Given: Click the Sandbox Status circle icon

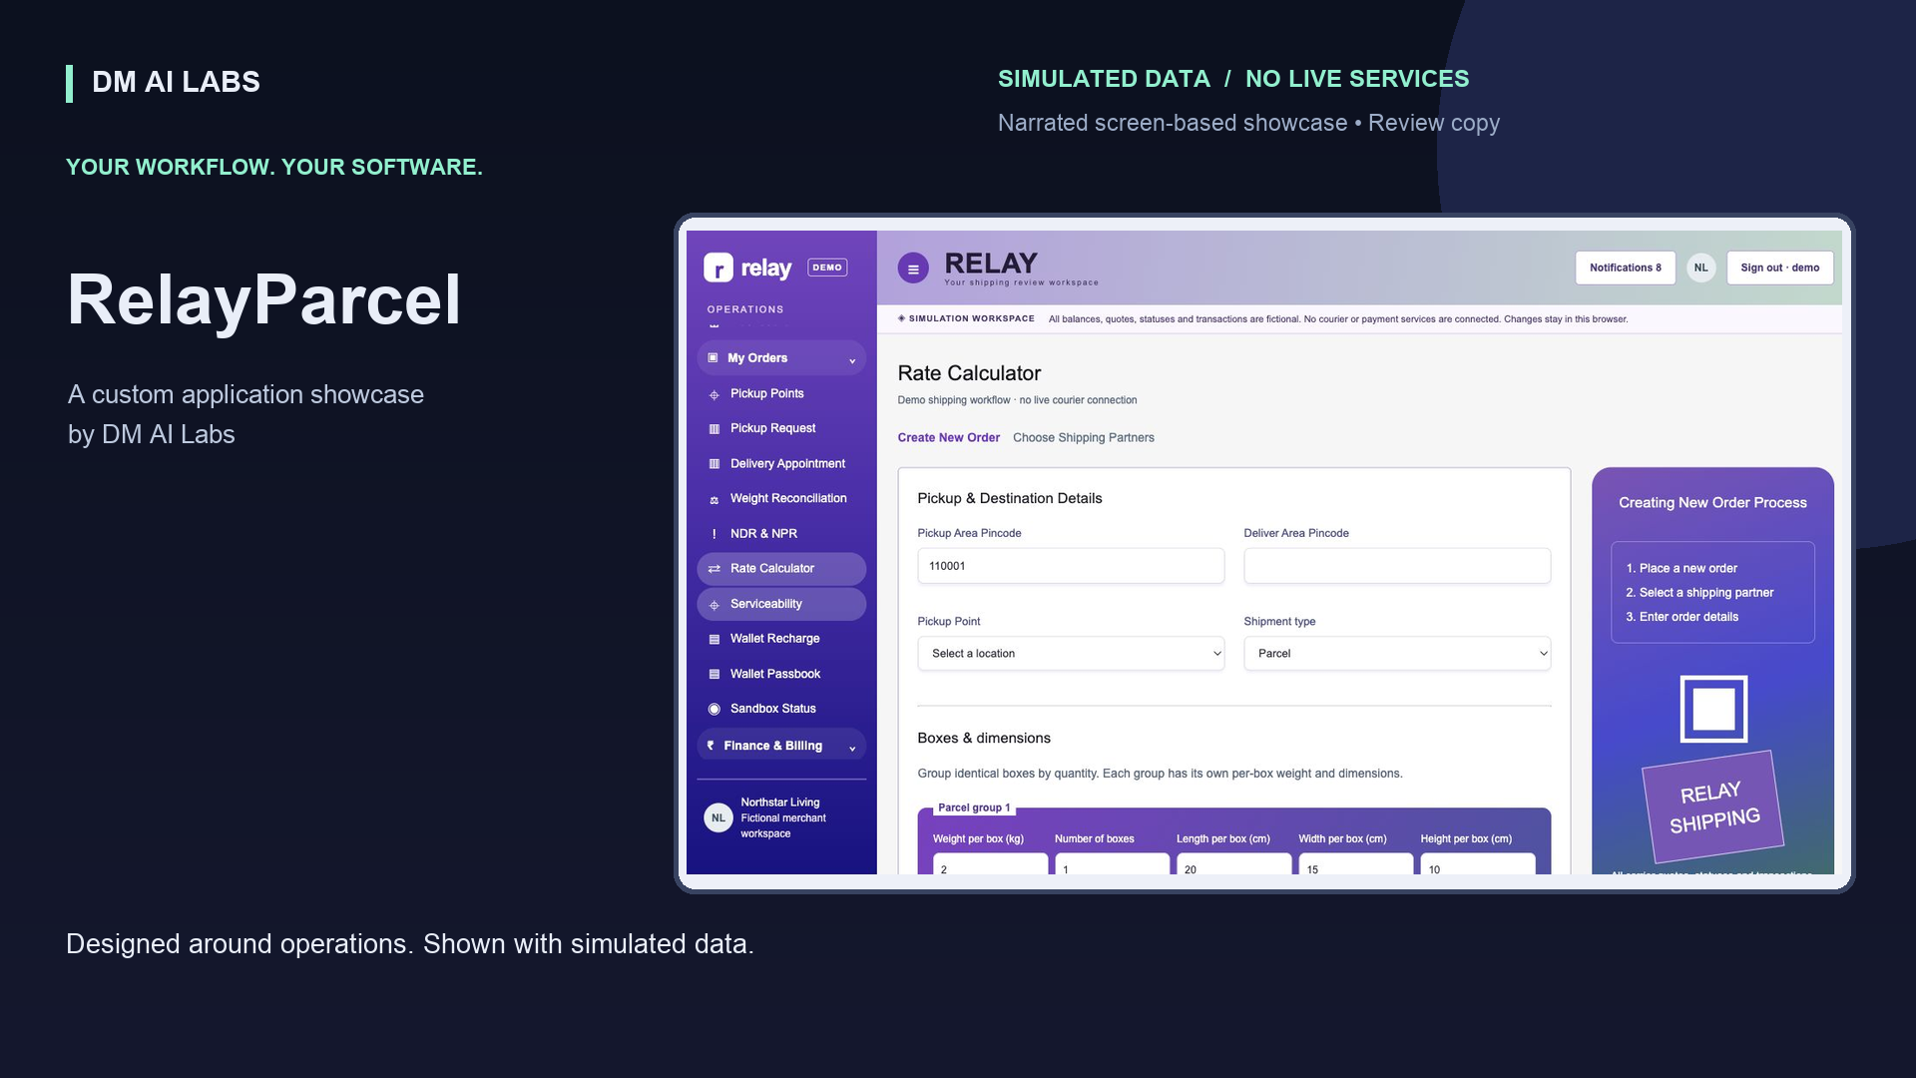Looking at the screenshot, I should click(714, 709).
